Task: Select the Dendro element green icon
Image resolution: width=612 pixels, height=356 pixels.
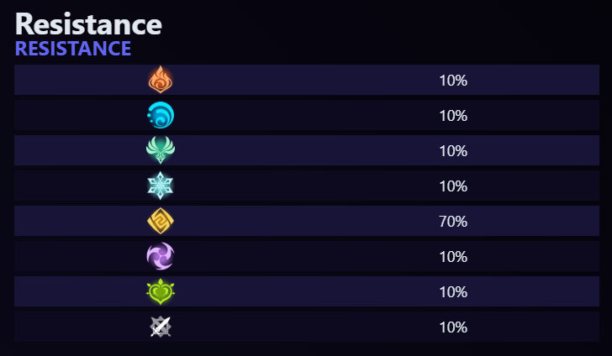Action: (160, 291)
